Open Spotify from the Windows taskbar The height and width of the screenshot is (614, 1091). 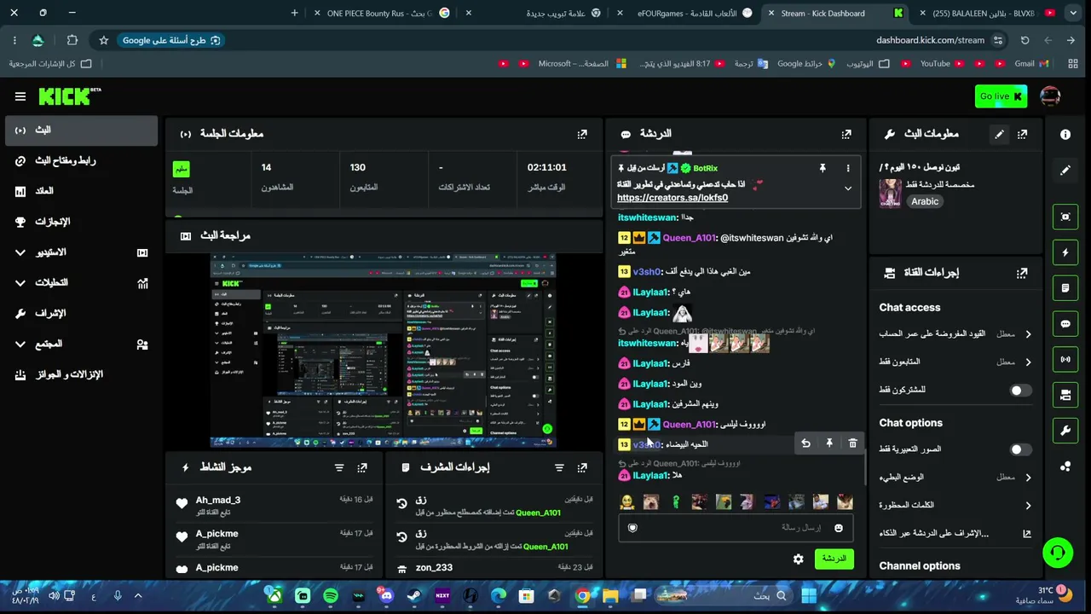(x=331, y=596)
